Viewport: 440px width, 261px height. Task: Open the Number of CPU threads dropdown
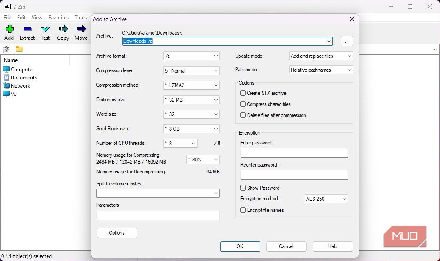(x=180, y=143)
